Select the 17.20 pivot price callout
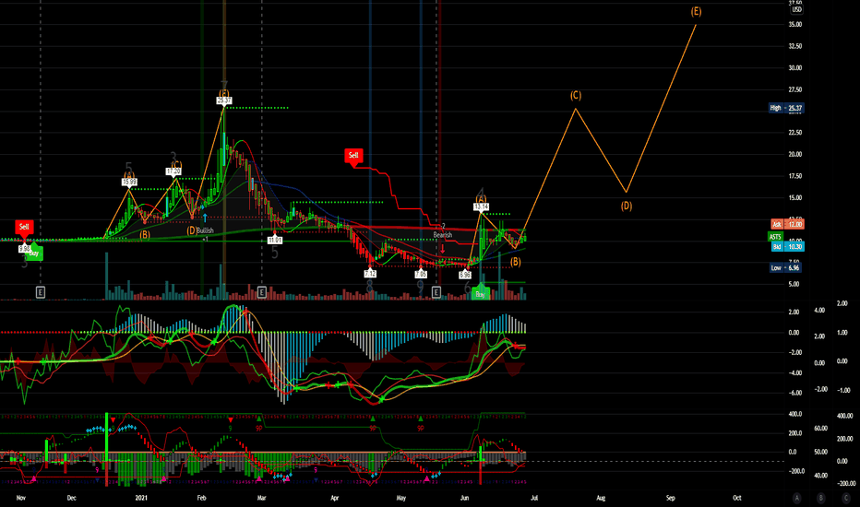The image size is (860, 507). (173, 171)
